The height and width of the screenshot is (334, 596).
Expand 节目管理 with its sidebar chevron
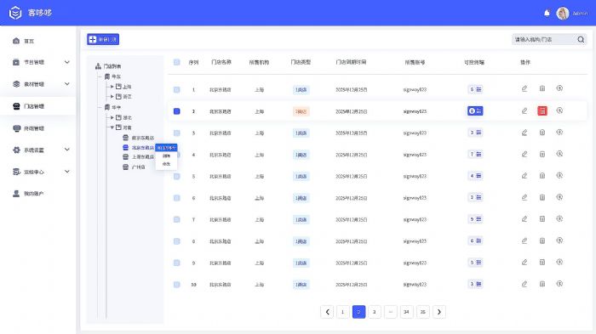(x=67, y=62)
